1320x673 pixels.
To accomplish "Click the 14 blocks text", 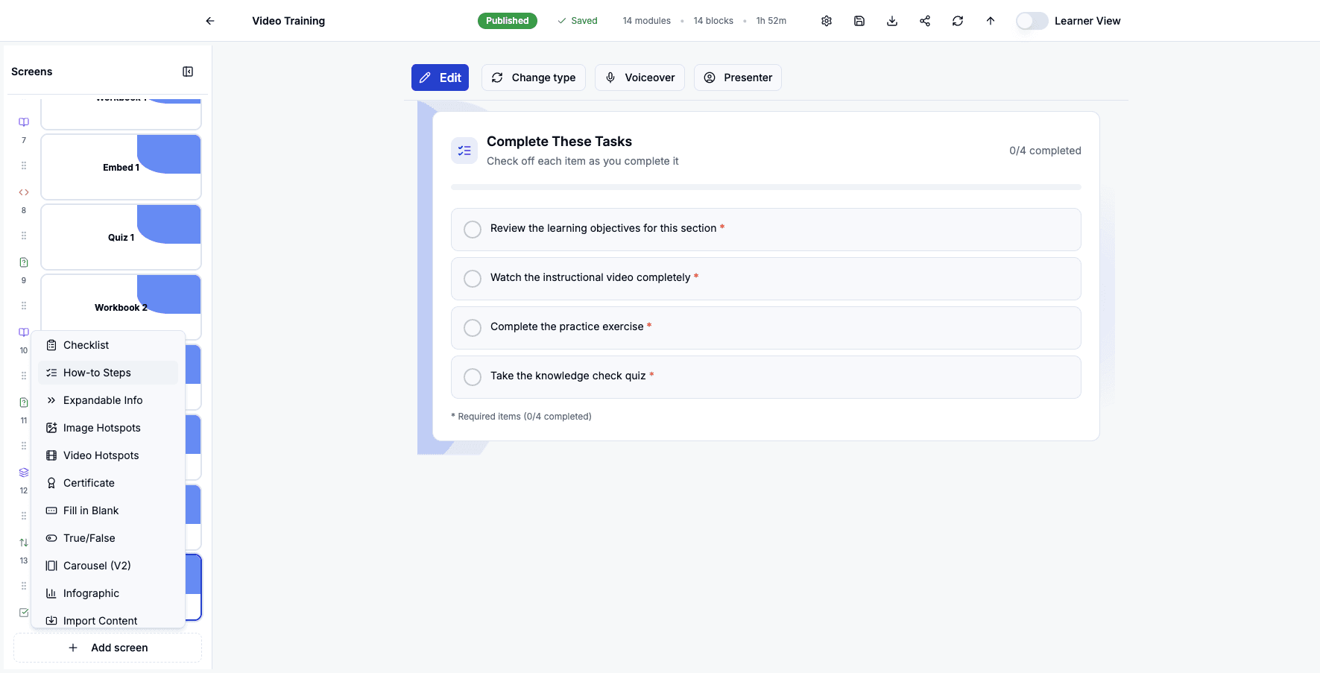I will tap(713, 21).
